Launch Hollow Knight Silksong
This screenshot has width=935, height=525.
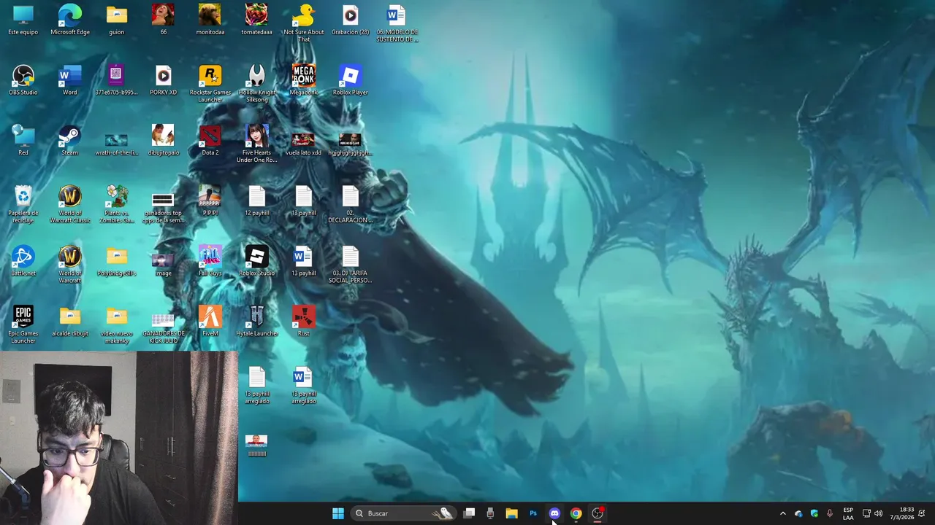point(256,83)
